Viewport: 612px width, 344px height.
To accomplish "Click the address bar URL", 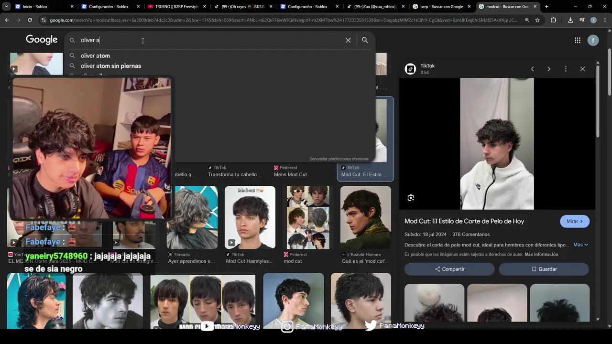I will click(x=283, y=20).
